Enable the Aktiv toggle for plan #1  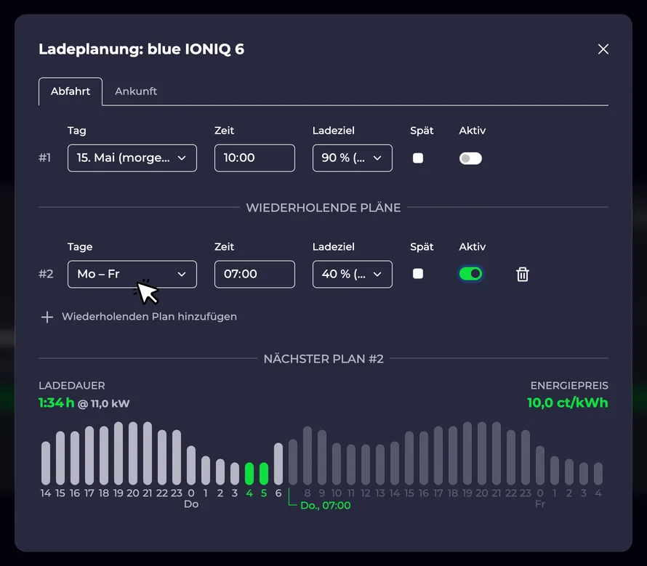(x=470, y=158)
